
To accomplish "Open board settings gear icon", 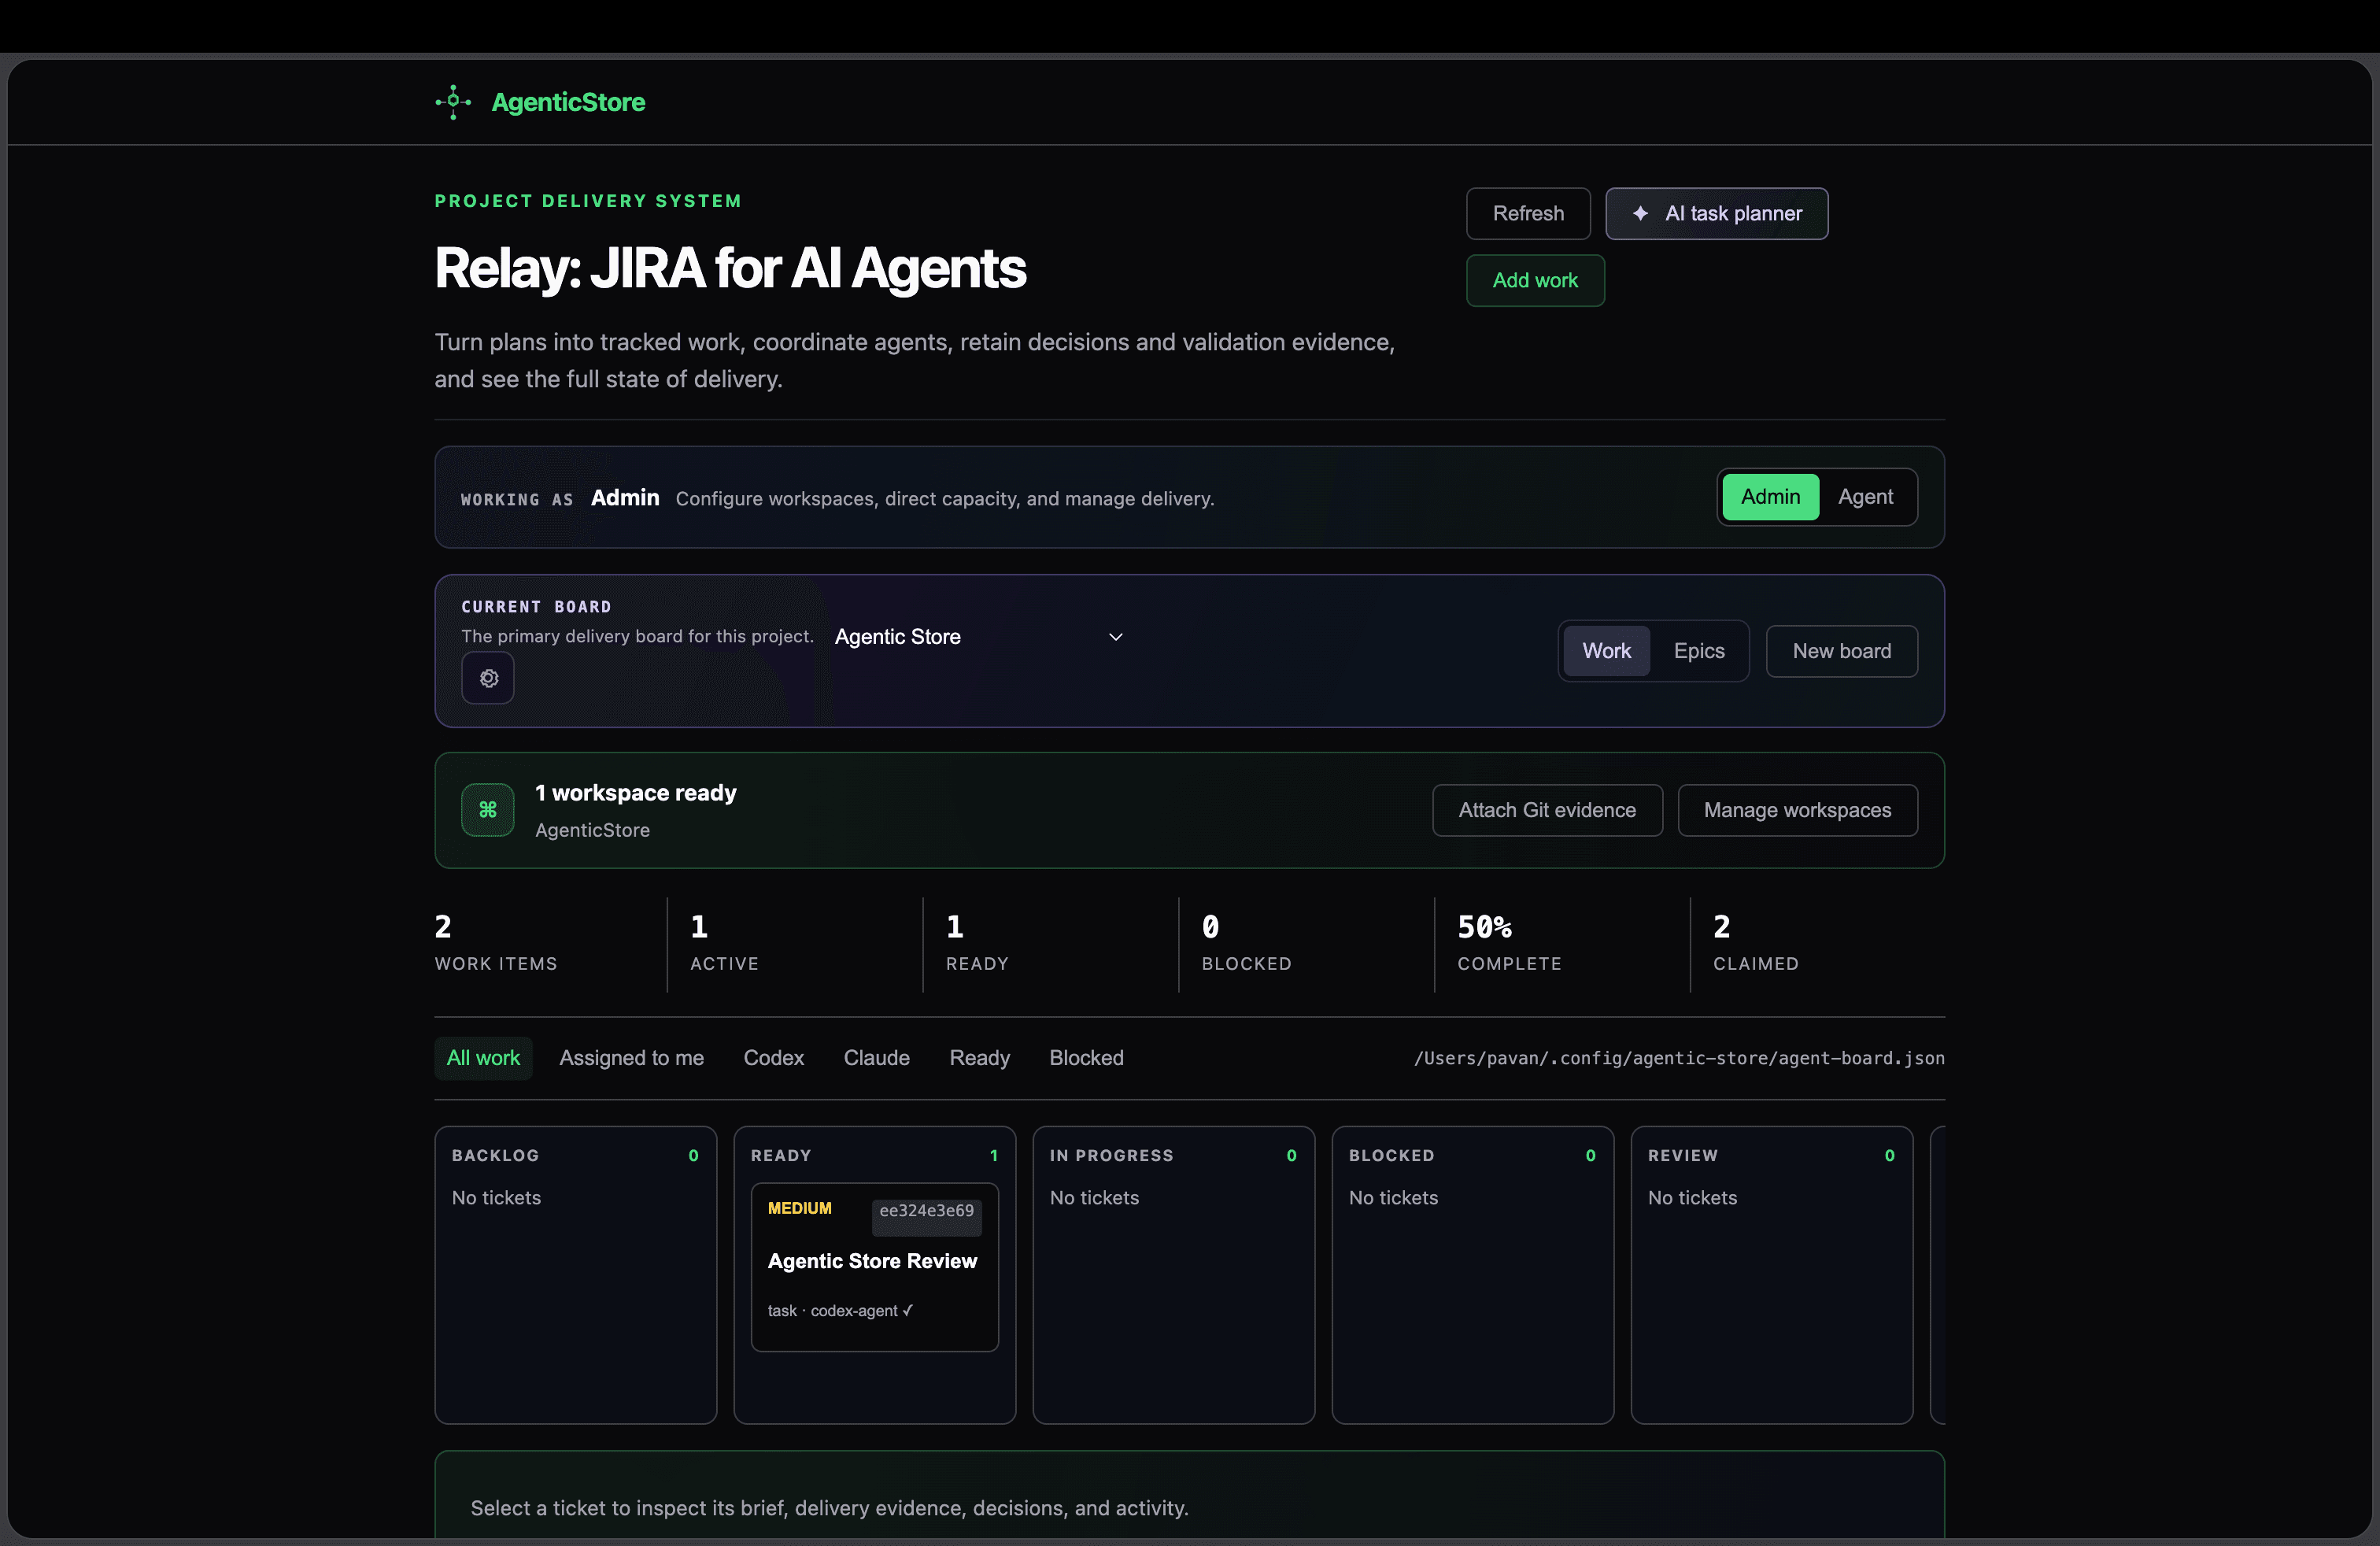I will 488,678.
